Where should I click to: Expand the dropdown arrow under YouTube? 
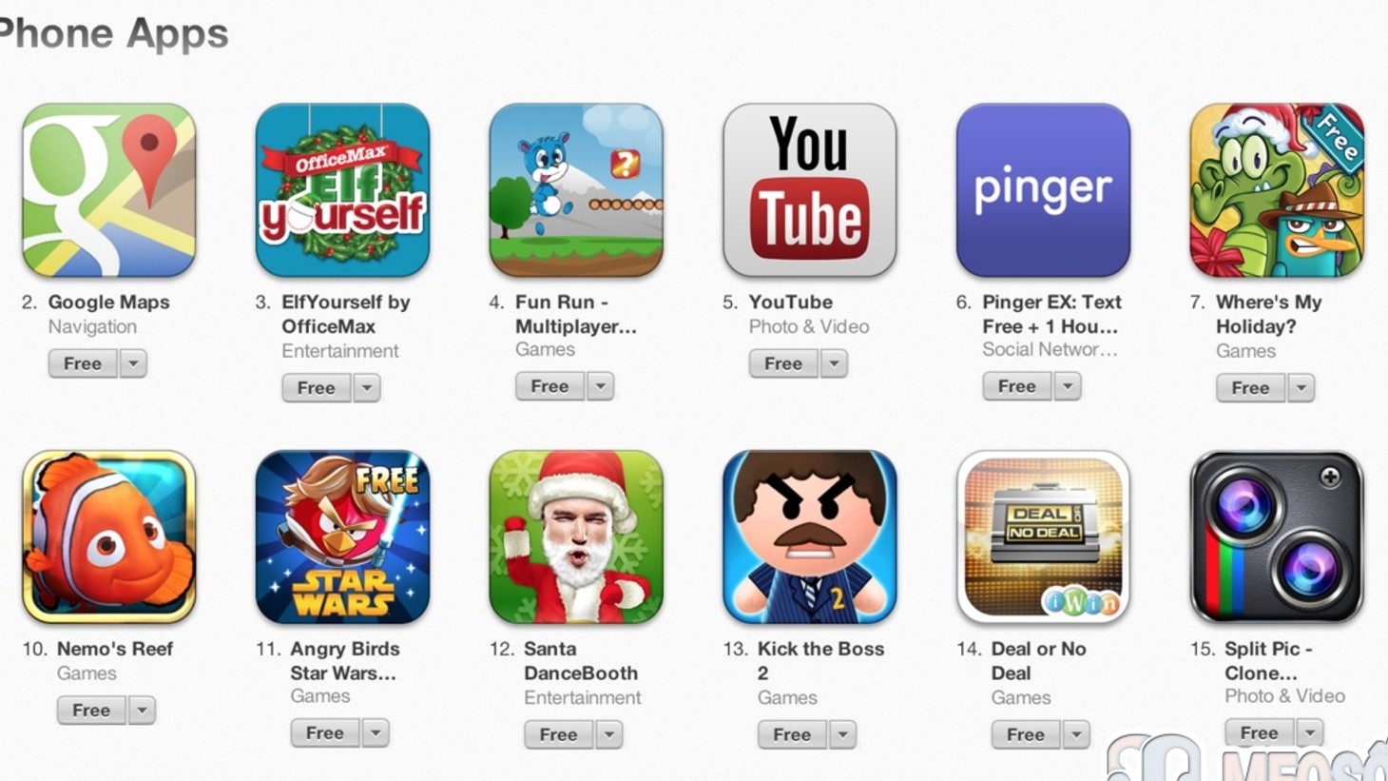point(834,363)
